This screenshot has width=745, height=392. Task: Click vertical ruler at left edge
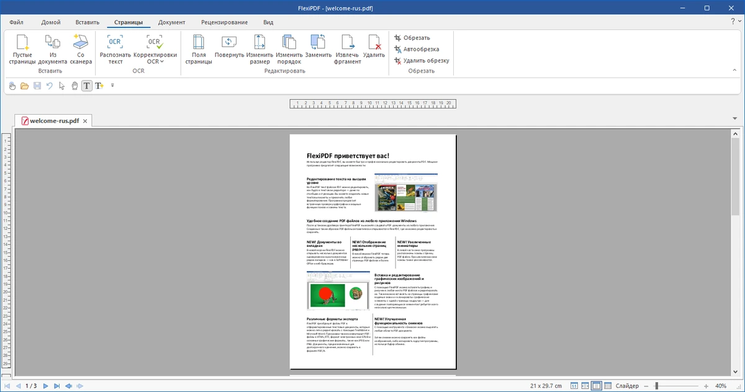pos(6,252)
